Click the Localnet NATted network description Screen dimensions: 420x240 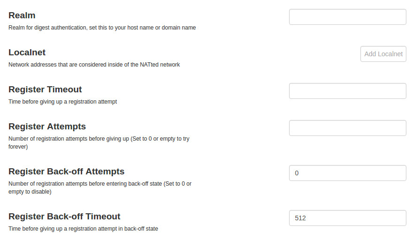point(94,65)
